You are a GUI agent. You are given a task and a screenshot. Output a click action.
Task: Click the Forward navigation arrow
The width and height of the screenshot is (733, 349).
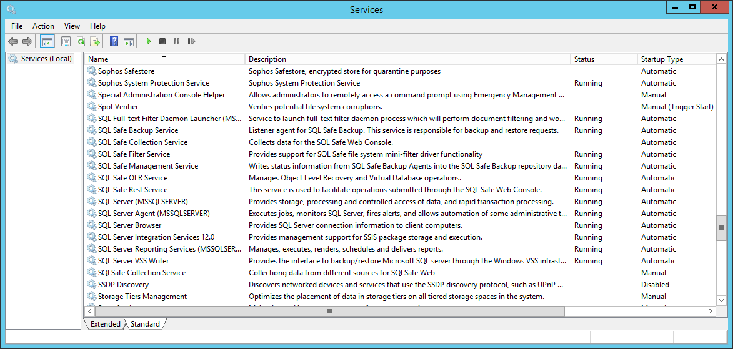point(27,42)
